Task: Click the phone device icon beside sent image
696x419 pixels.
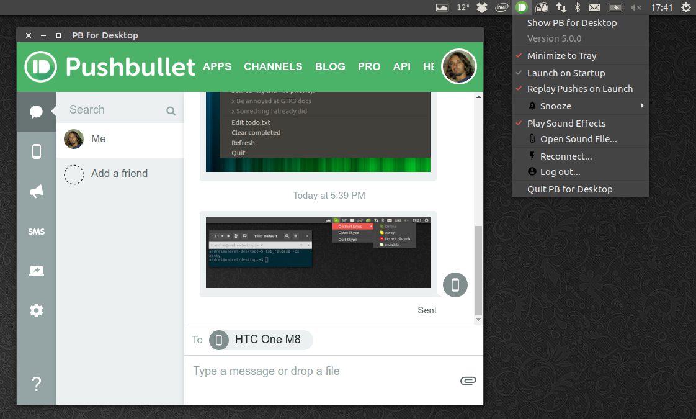Action: [x=455, y=285]
